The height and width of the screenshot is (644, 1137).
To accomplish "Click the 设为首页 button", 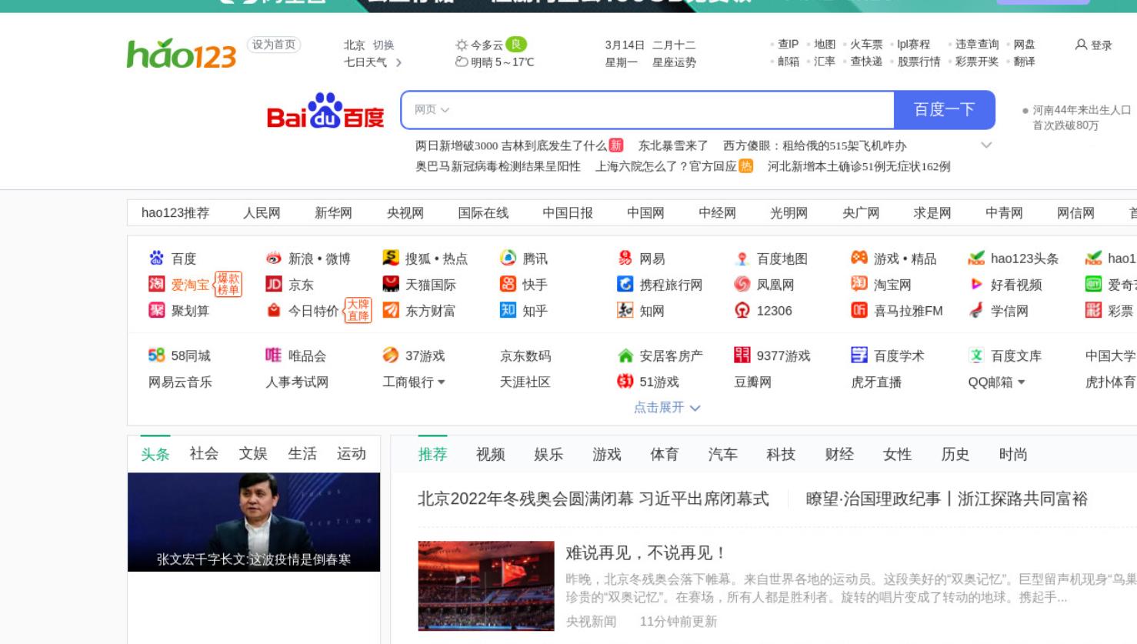I will 274,45.
